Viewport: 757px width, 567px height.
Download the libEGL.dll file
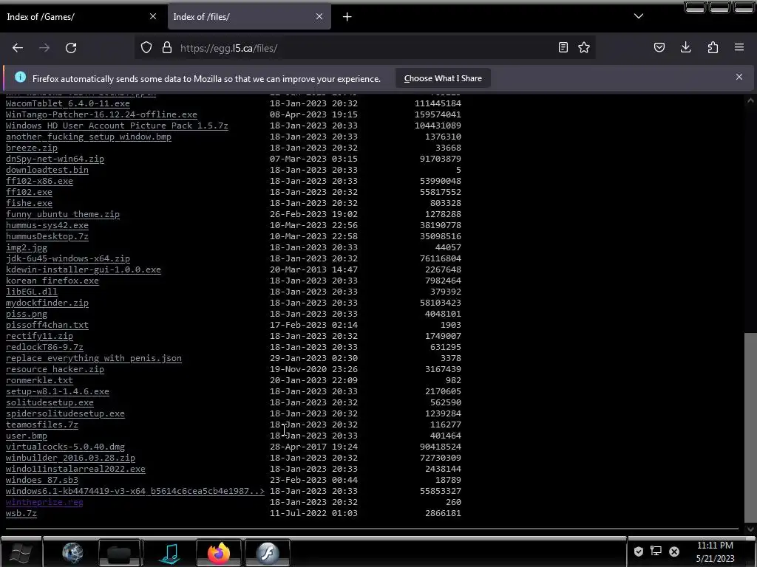coord(31,292)
